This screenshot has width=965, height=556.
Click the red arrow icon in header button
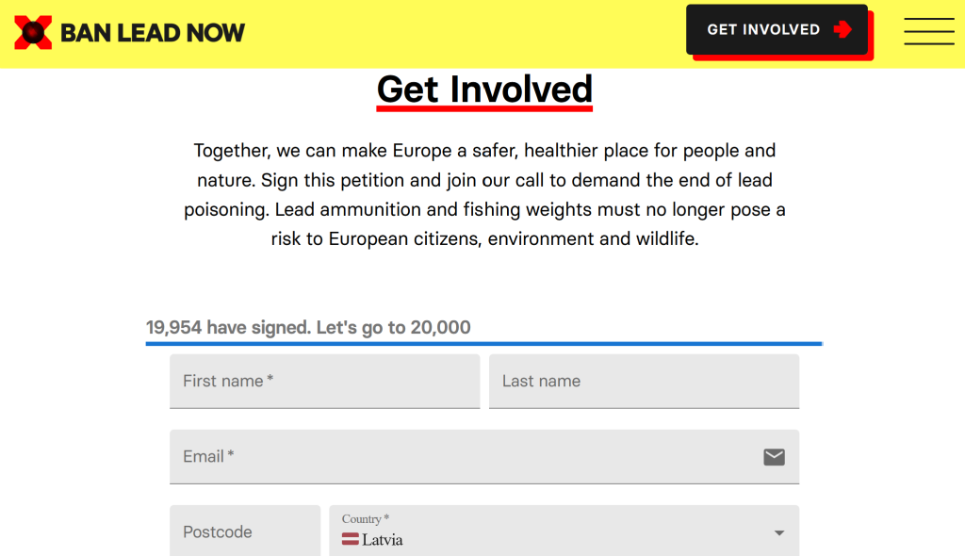[842, 29]
